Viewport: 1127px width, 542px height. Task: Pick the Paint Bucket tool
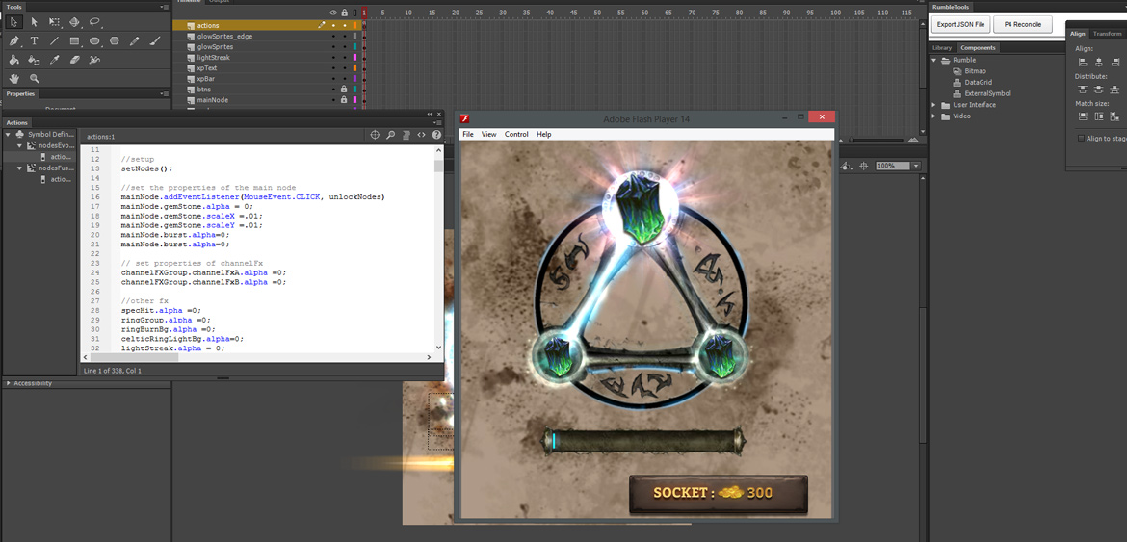[14, 60]
